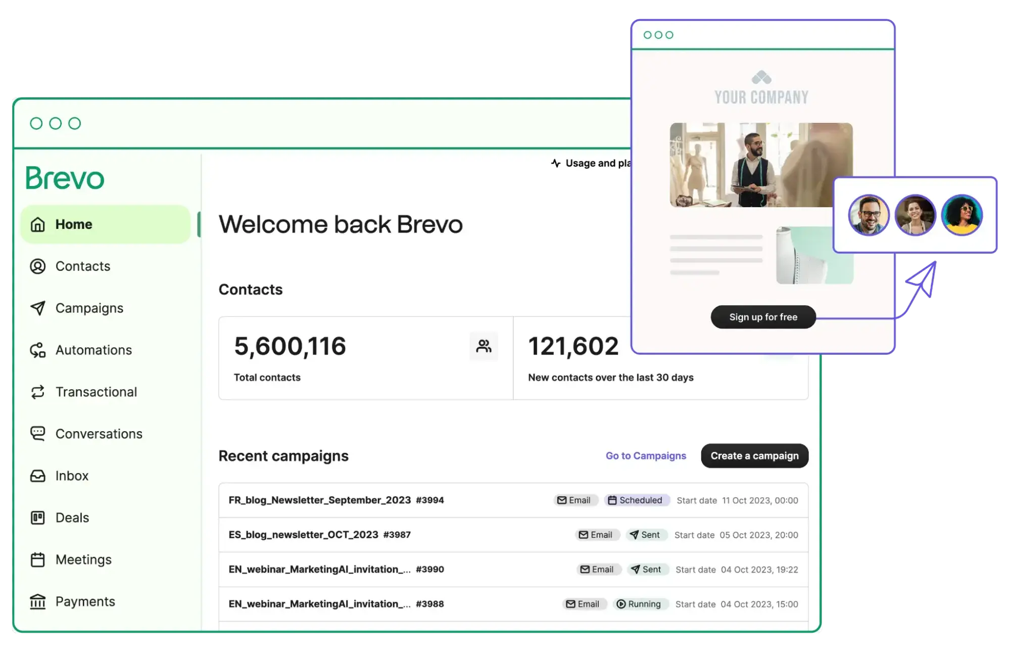Select the Deals card icon
Screen dimensions: 1010x652
(38, 517)
